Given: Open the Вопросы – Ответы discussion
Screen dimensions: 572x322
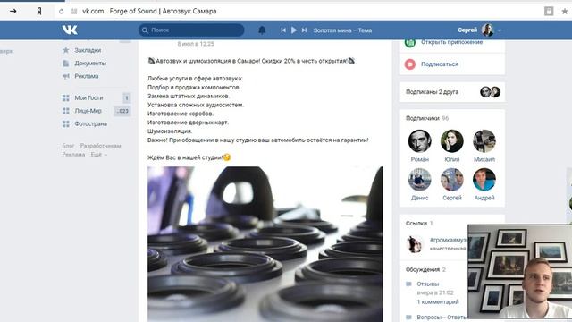Looking at the screenshot, I should [x=442, y=318].
